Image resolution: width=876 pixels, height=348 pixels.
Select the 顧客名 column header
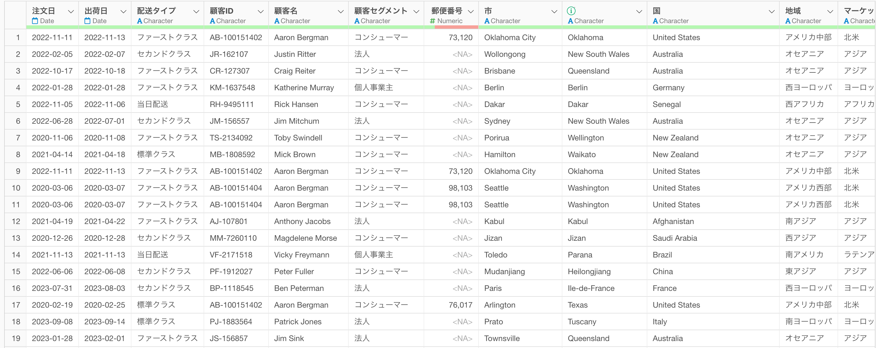coord(286,11)
